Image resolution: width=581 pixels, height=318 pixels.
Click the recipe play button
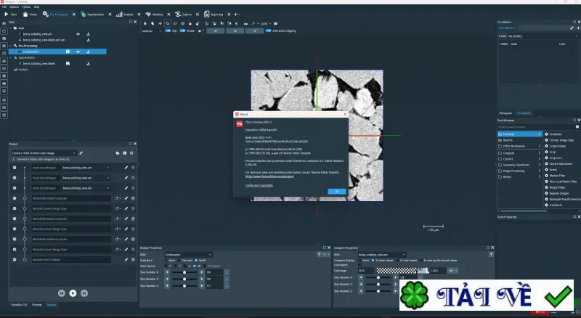pos(73,293)
